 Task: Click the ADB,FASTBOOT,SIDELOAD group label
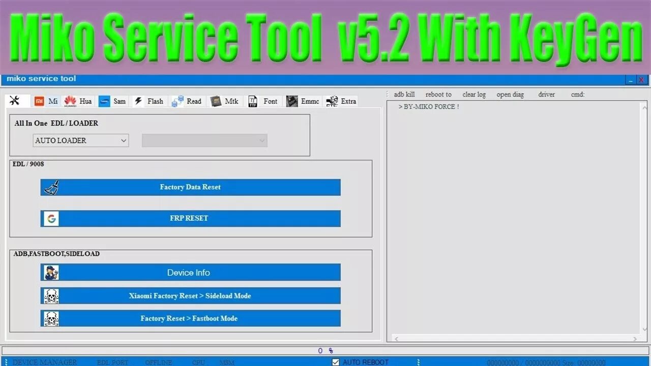point(56,253)
